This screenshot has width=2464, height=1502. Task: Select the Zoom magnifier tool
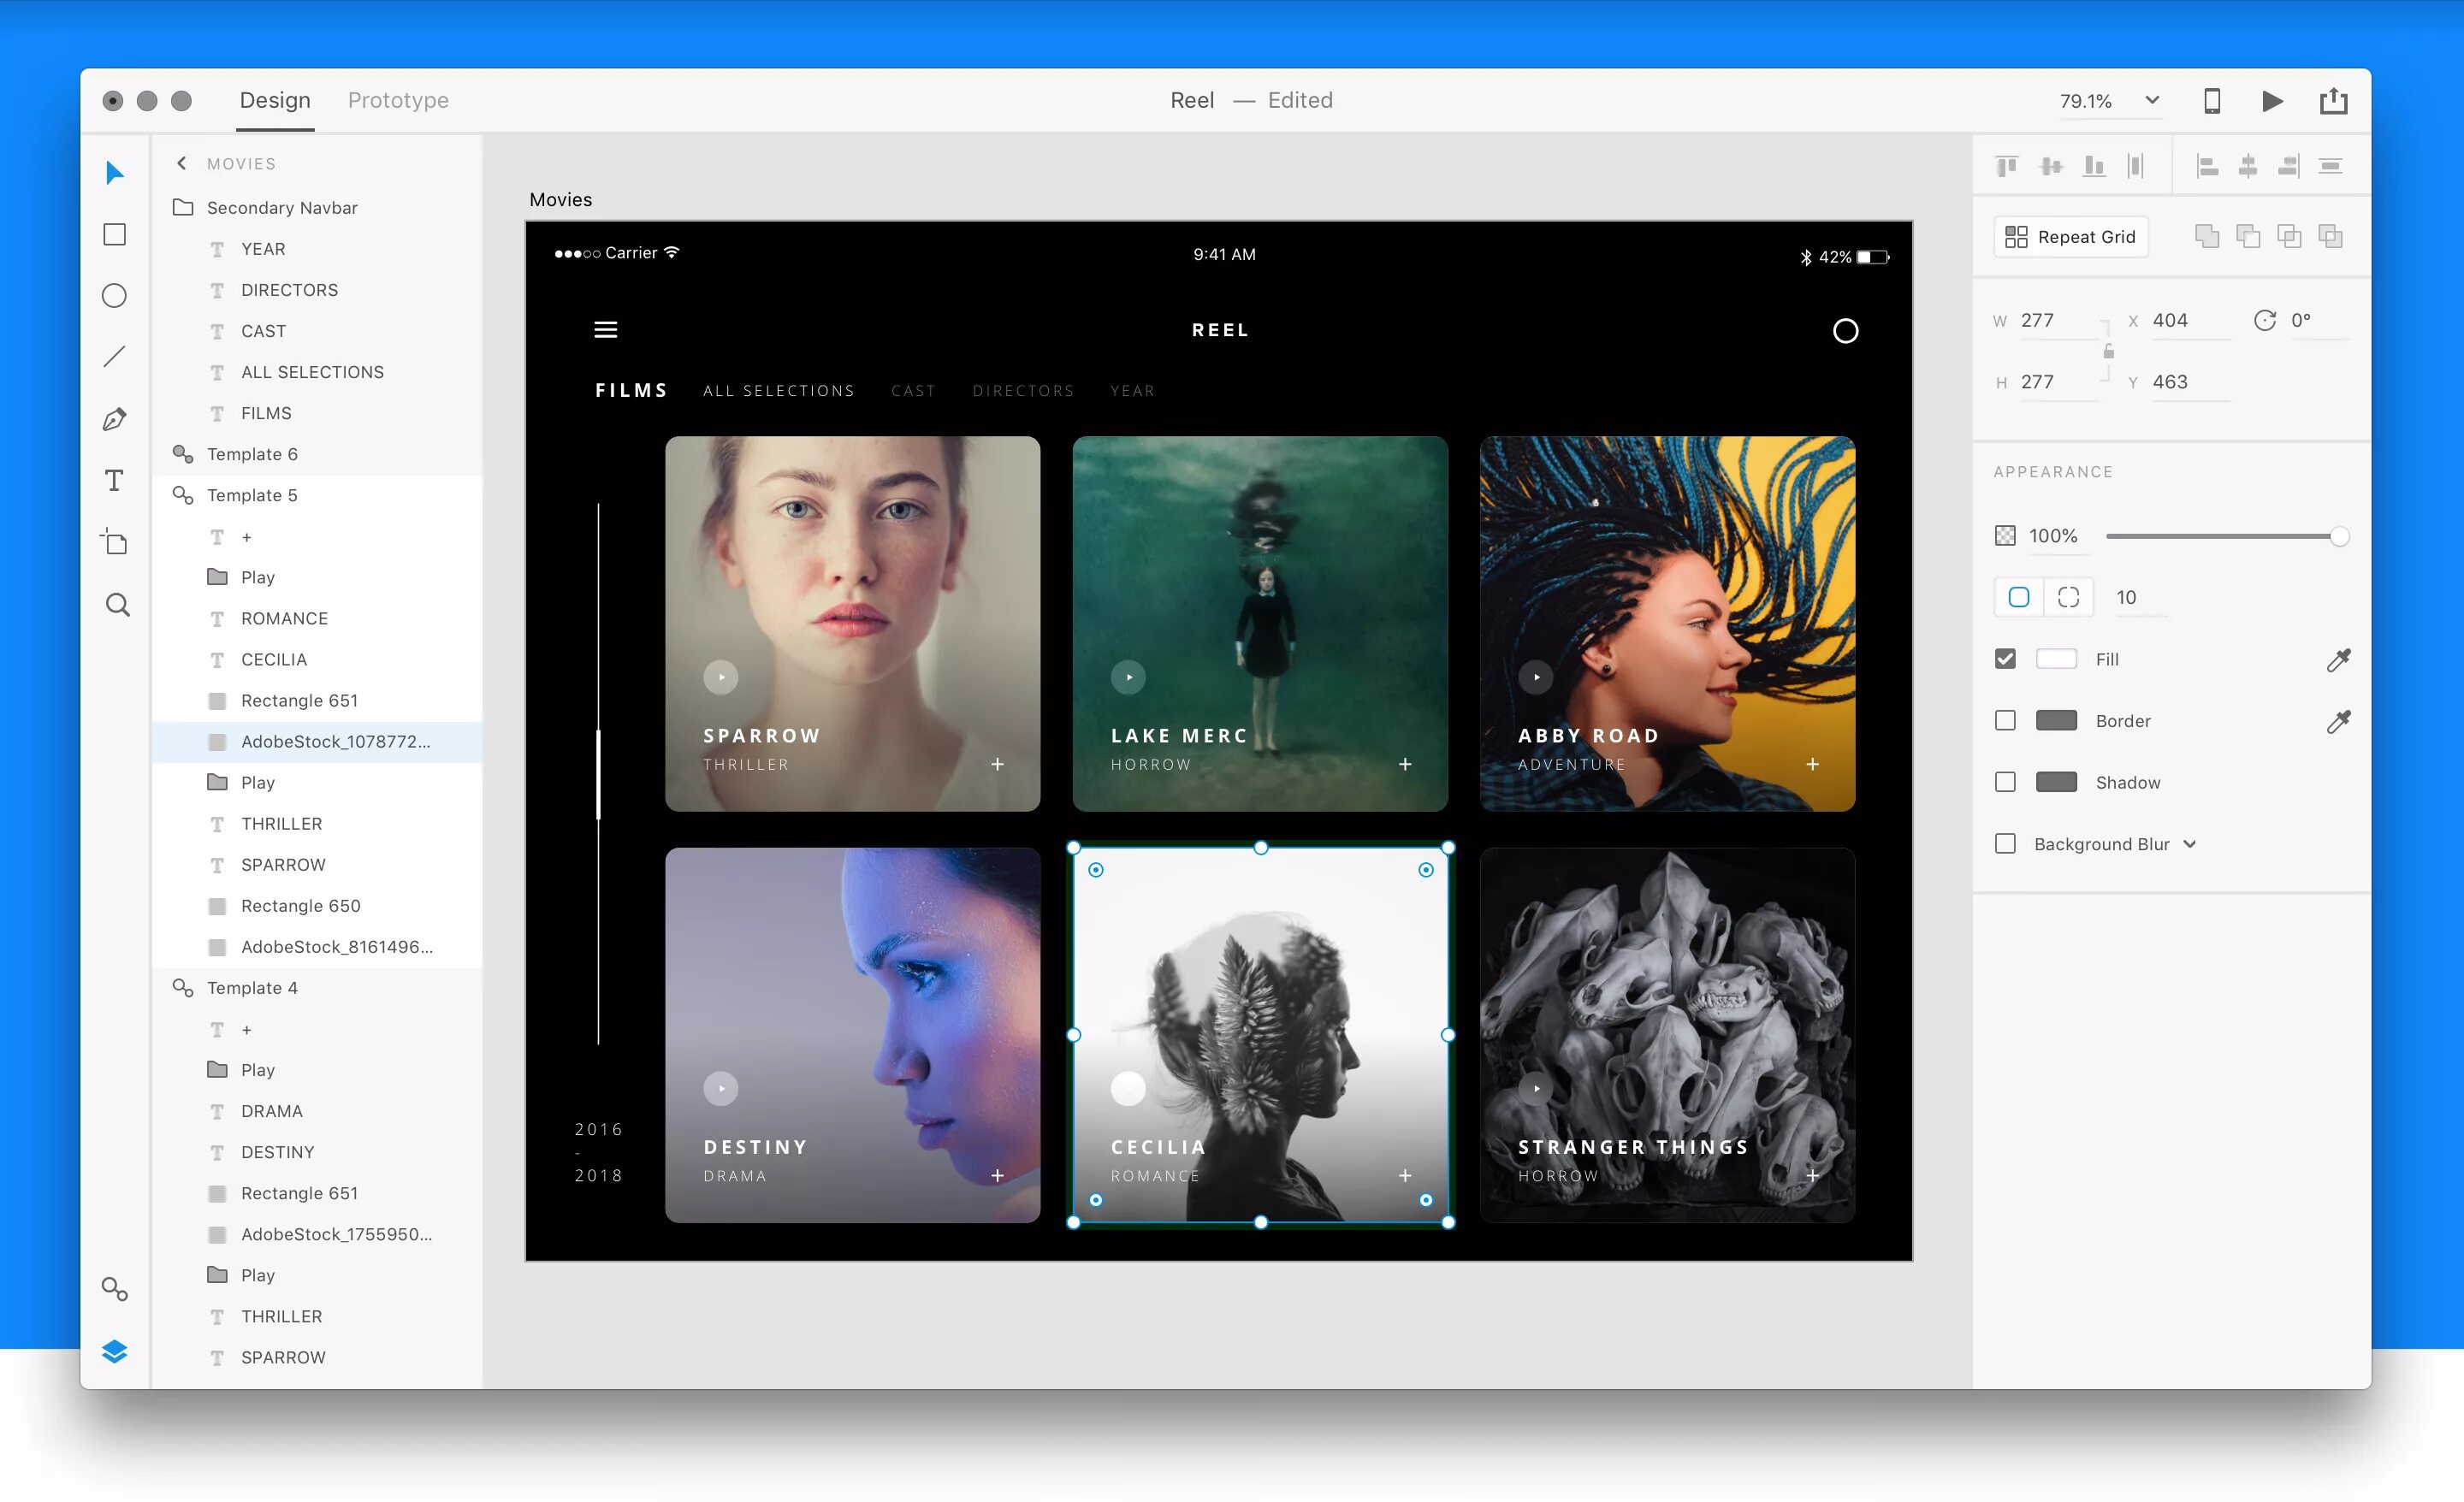(x=117, y=605)
